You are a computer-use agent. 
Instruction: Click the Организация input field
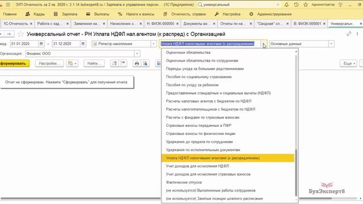[x=79, y=53]
